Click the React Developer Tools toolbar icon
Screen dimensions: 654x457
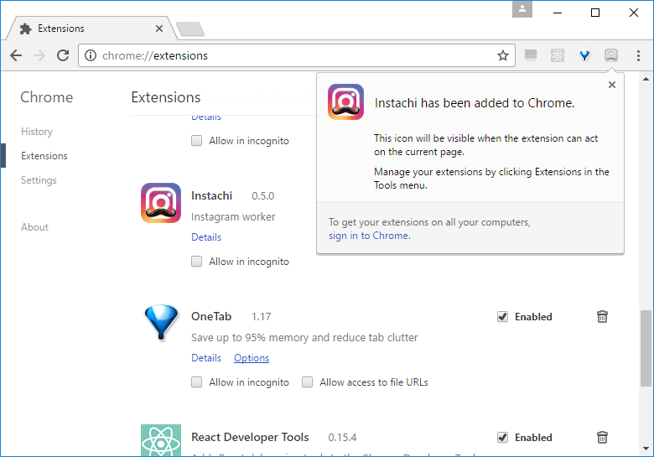tap(558, 55)
